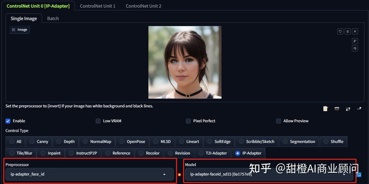Uncheck the Enable checkbox
Screen dimensions: 369x184
point(8,121)
